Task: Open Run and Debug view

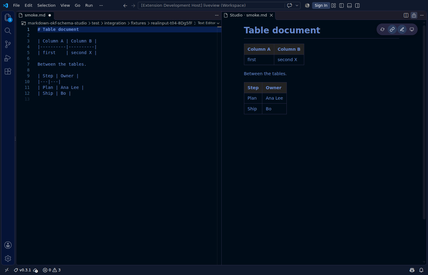Action: (8, 58)
